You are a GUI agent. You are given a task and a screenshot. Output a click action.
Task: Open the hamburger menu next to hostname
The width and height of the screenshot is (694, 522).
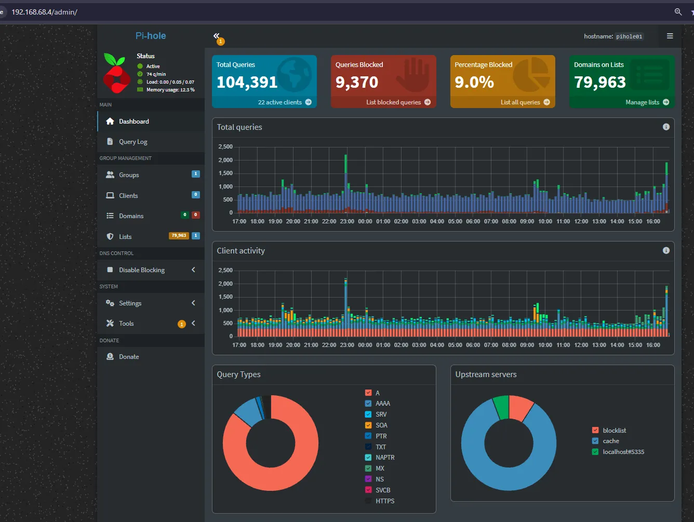point(670,36)
